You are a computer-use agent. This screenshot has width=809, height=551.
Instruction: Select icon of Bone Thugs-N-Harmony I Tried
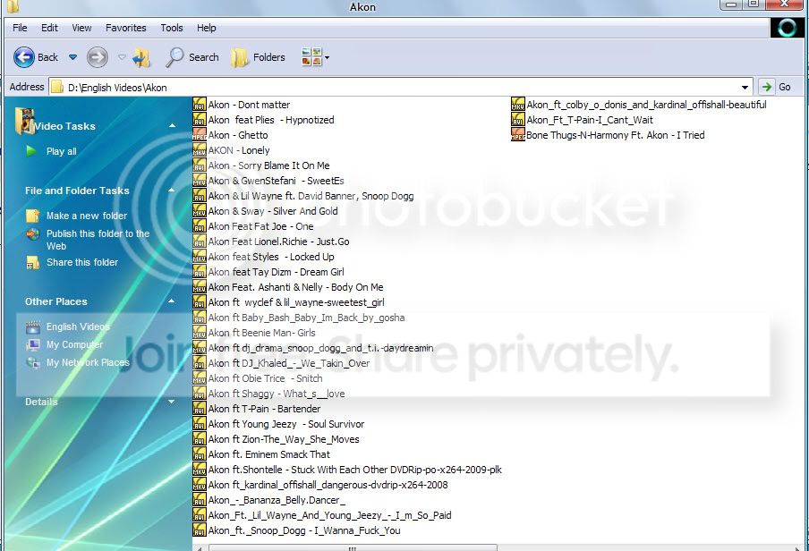(x=518, y=135)
